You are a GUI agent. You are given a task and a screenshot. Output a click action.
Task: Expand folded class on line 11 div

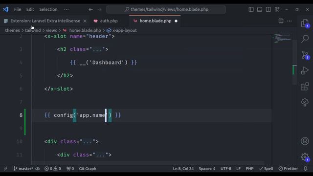point(100,155)
